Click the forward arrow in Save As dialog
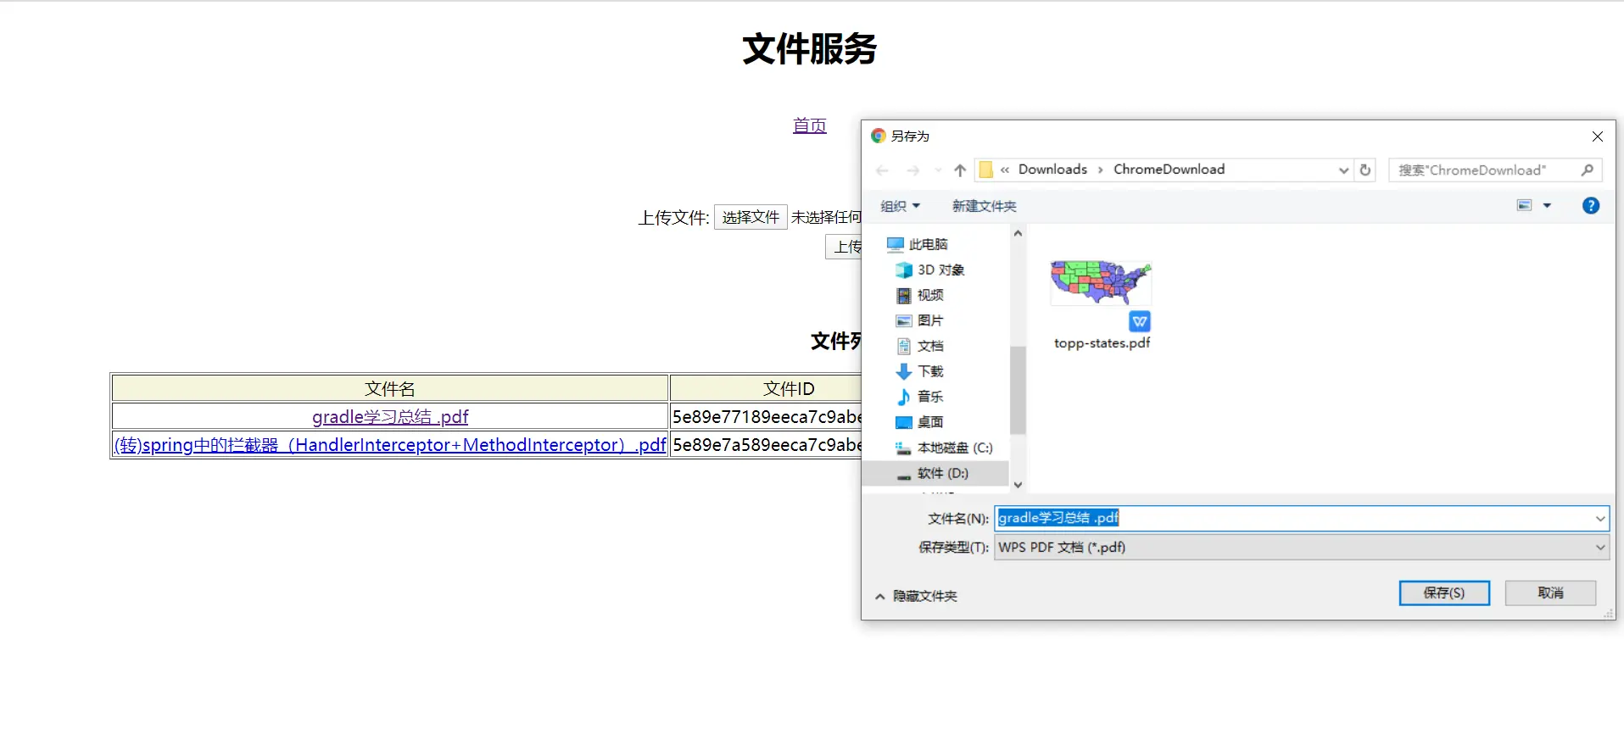Screen dimensions: 1624x740 click(x=912, y=170)
